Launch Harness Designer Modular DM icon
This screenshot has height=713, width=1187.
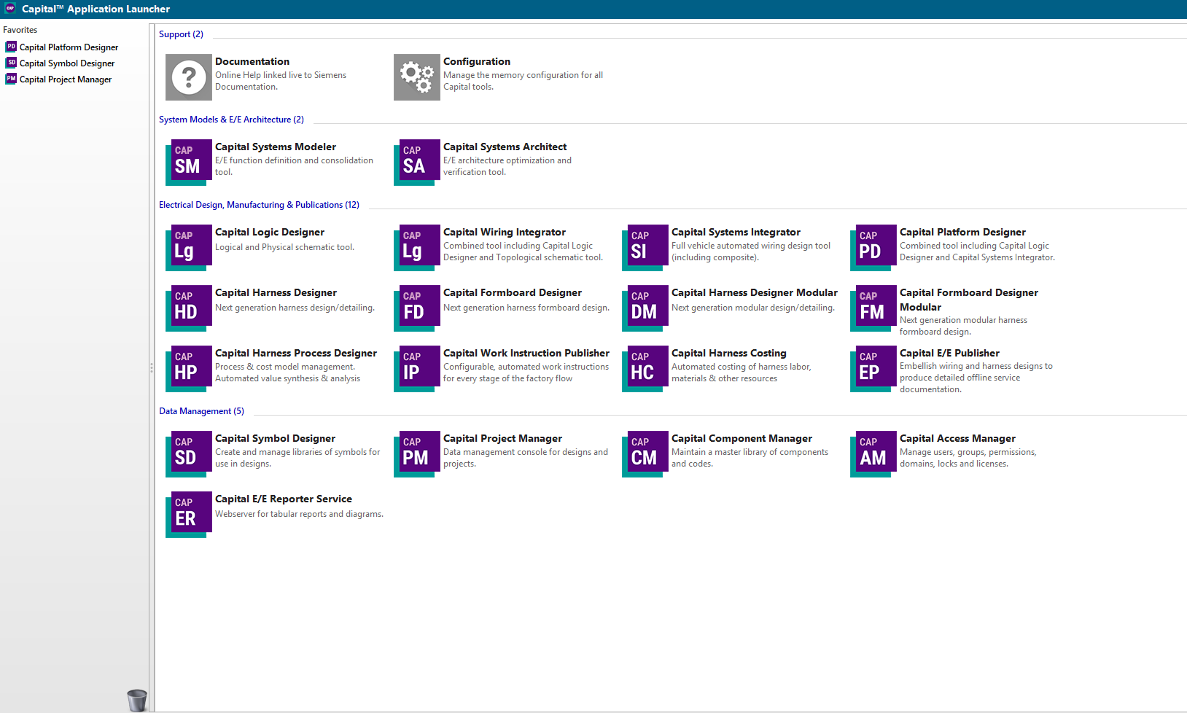pos(645,308)
